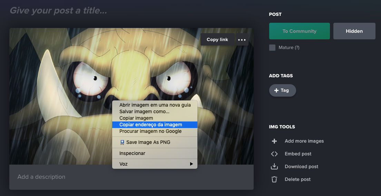Publish post with To Community button
Screen dimensions: 381x196
click(299, 31)
